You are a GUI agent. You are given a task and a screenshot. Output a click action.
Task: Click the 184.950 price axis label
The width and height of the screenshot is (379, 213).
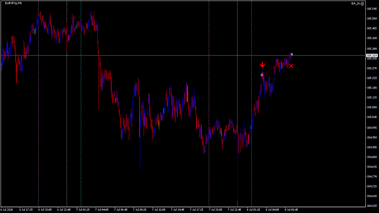tap(372, 138)
